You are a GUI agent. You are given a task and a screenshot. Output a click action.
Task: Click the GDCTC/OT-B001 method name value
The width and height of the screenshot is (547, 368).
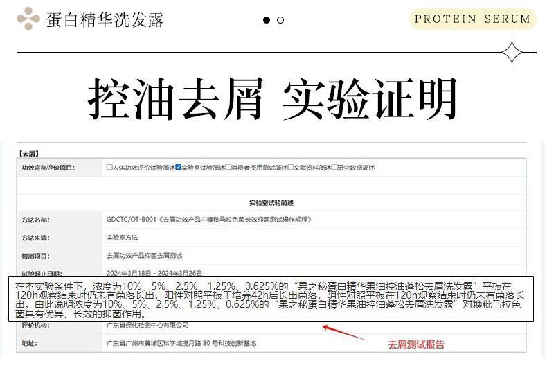208,220
